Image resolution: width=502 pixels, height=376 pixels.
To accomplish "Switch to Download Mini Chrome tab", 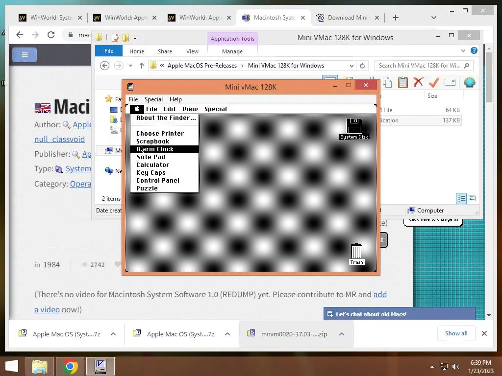I will (x=348, y=18).
